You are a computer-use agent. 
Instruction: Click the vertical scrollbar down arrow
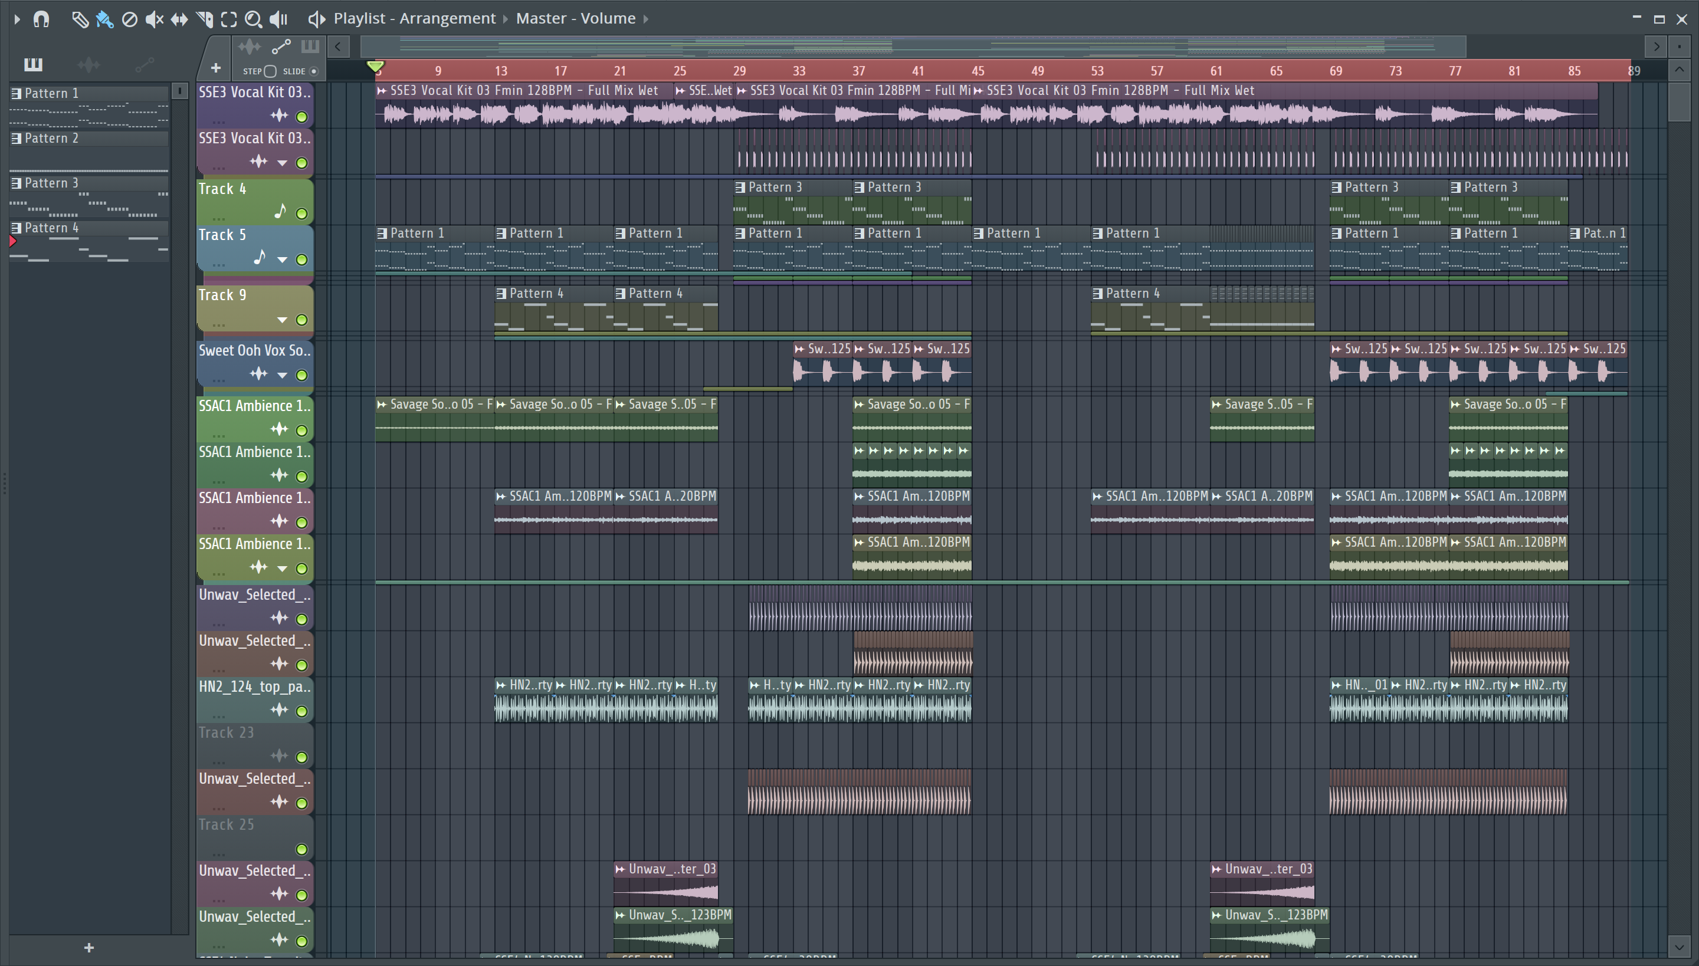1679,946
